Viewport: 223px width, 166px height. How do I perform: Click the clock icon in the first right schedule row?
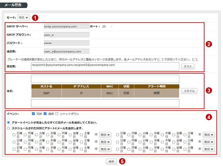199,135
